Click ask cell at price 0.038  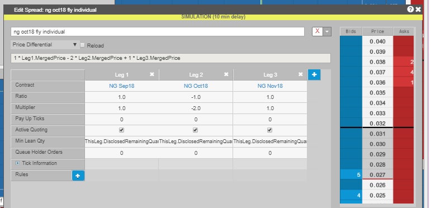pyautogui.click(x=404, y=62)
